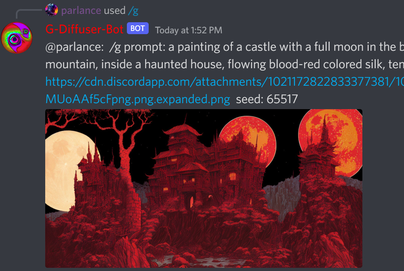Click the reply spine connector line
404x271 pixels.
tap(28, 13)
